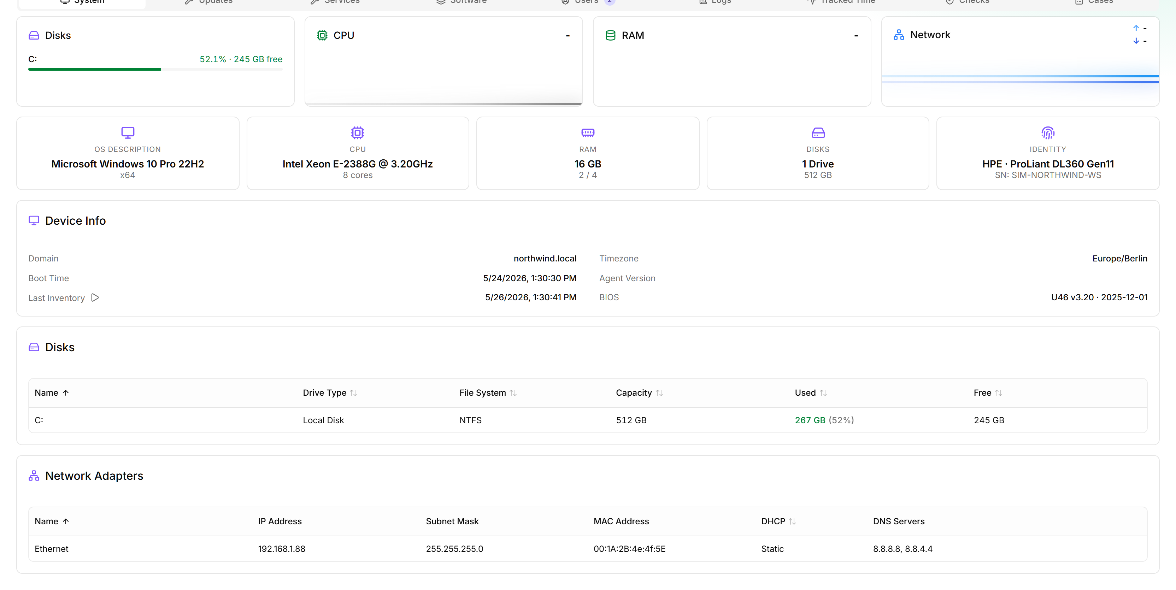This screenshot has width=1176, height=590.
Task: Click the '267 GB (52%)' used cell
Action: pyautogui.click(x=824, y=420)
